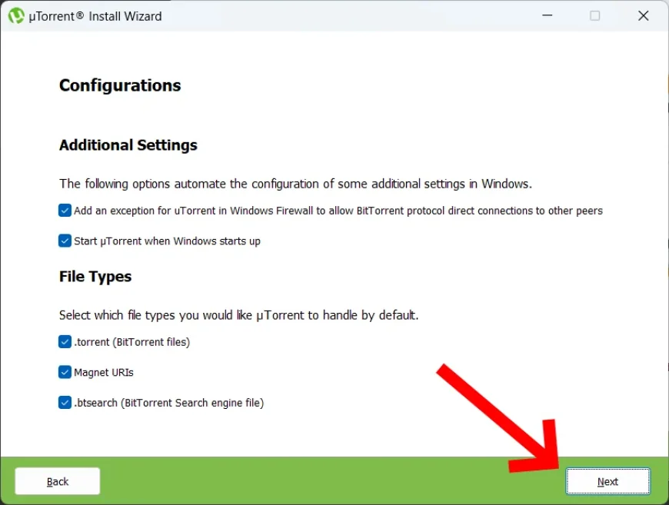The height and width of the screenshot is (505, 669).
Task: Go Back to previous wizard page
Action: (58, 481)
